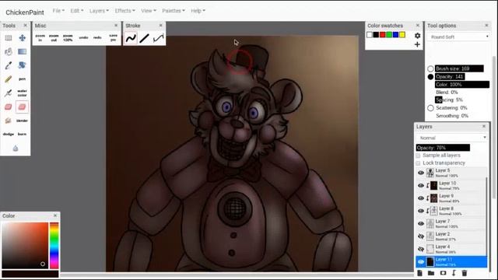The width and height of the screenshot is (498, 280).
Task: Select the hard Eraser tool
Action: click(9, 107)
